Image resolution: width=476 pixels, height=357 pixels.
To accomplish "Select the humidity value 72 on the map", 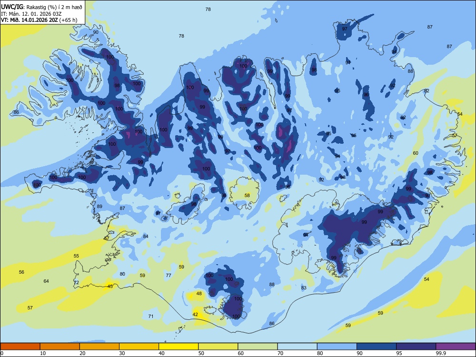I will [x=76, y=283].
